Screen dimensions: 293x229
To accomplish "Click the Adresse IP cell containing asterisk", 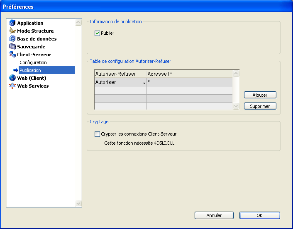I will pyautogui.click(x=189, y=82).
